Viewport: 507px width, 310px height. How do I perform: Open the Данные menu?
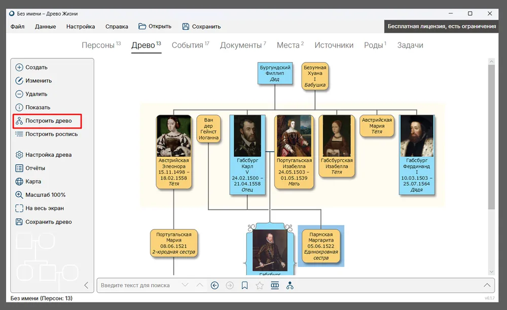[45, 26]
